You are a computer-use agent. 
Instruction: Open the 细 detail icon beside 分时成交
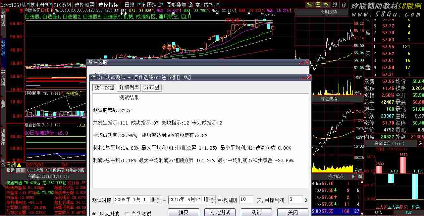(x=360, y=177)
